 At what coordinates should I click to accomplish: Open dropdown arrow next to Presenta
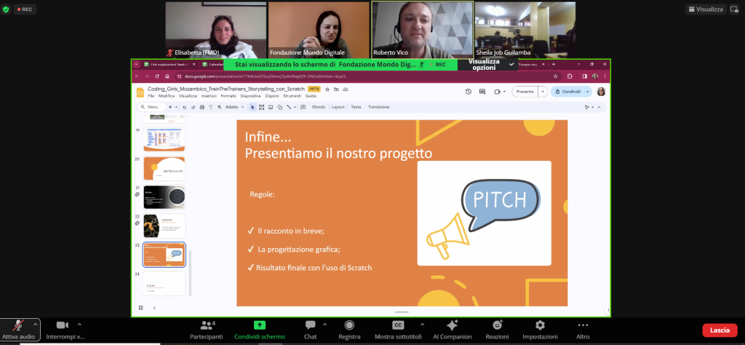pyautogui.click(x=543, y=92)
